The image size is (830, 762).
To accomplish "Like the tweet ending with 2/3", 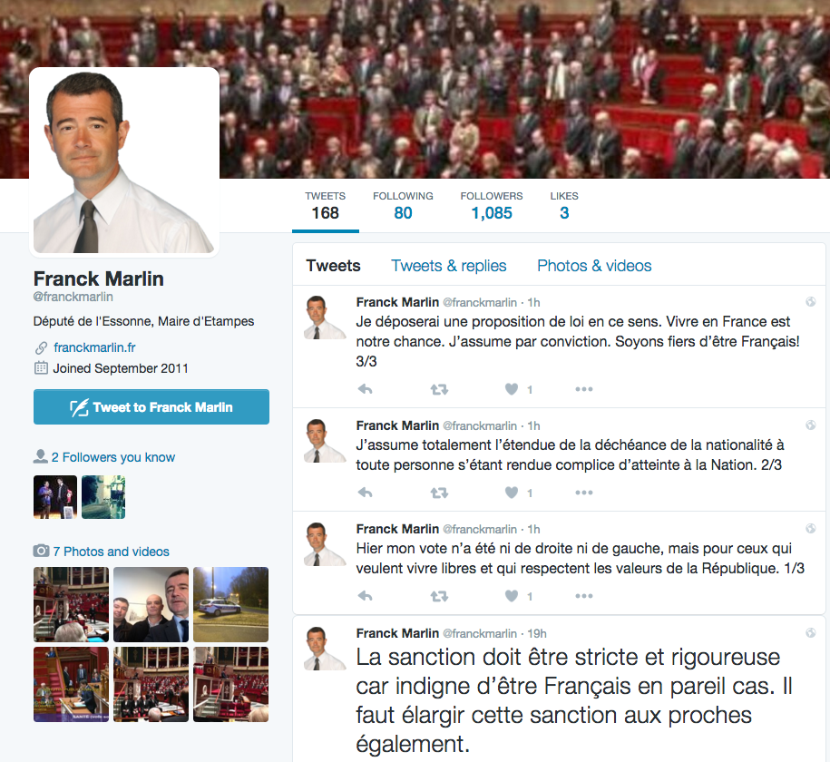I will [512, 493].
